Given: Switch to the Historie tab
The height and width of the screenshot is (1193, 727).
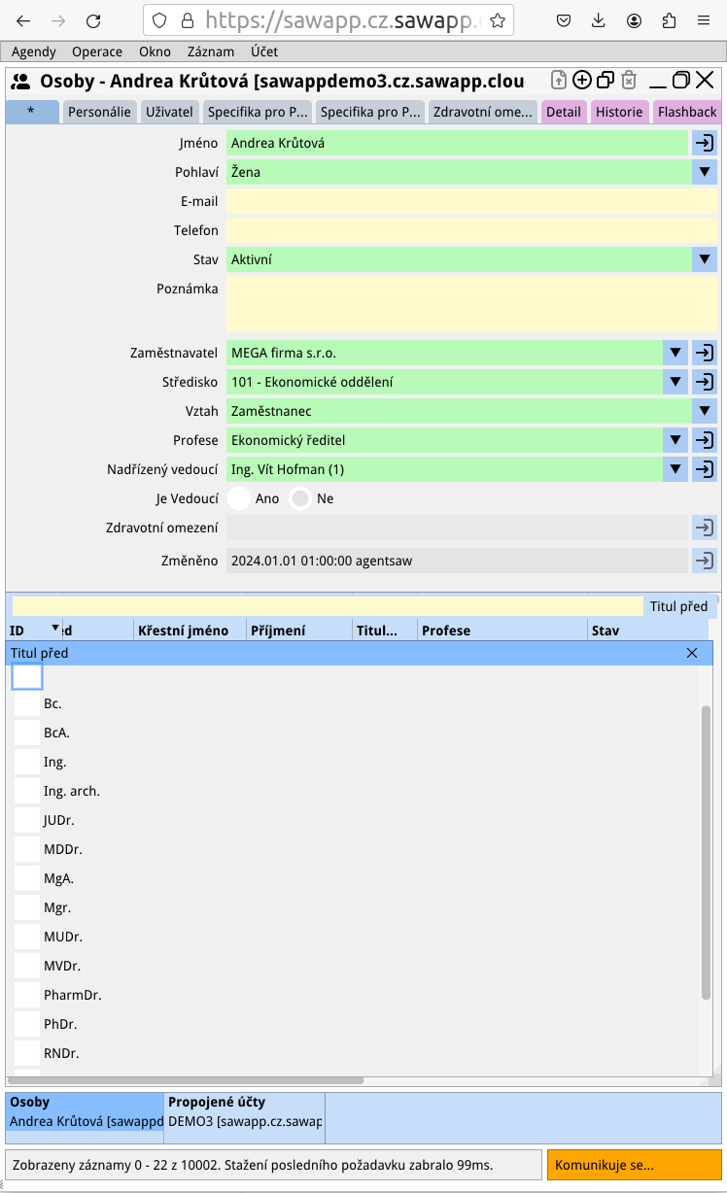Looking at the screenshot, I should [x=619, y=112].
